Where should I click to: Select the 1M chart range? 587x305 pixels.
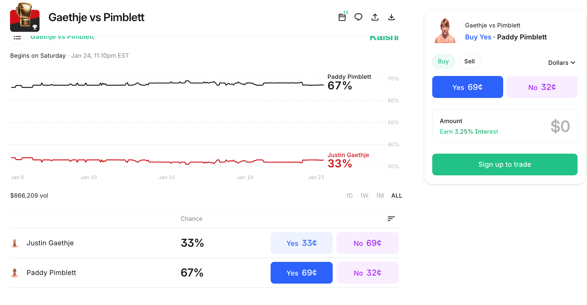pyautogui.click(x=380, y=196)
